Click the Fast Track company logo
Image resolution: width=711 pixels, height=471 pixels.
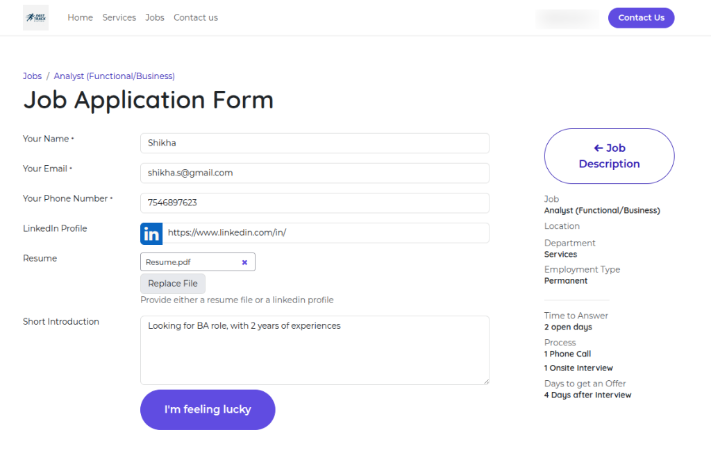click(x=35, y=17)
